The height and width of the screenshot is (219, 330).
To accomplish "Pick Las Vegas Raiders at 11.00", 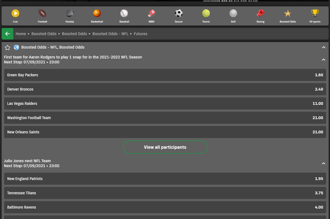I will [165, 103].
